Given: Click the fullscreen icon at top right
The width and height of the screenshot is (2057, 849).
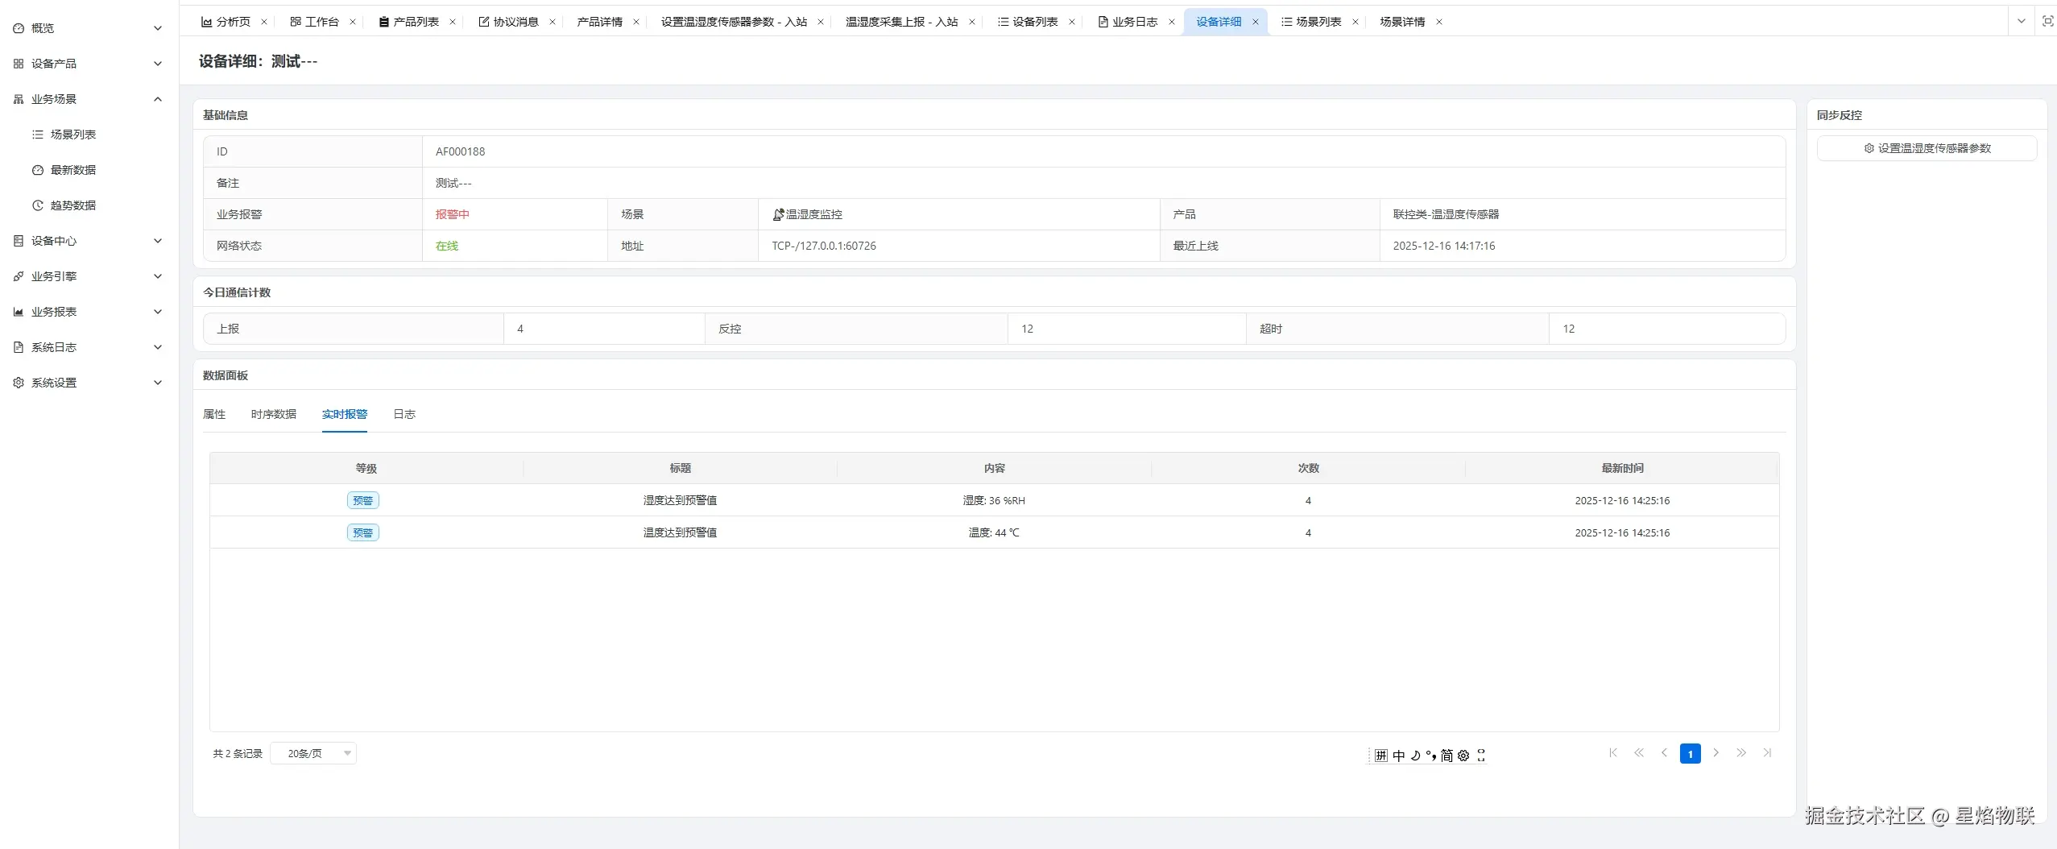Looking at the screenshot, I should coord(2047,20).
